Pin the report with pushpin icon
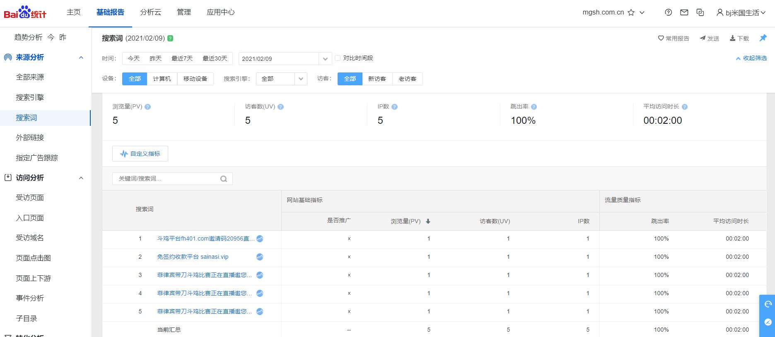 click(x=763, y=38)
